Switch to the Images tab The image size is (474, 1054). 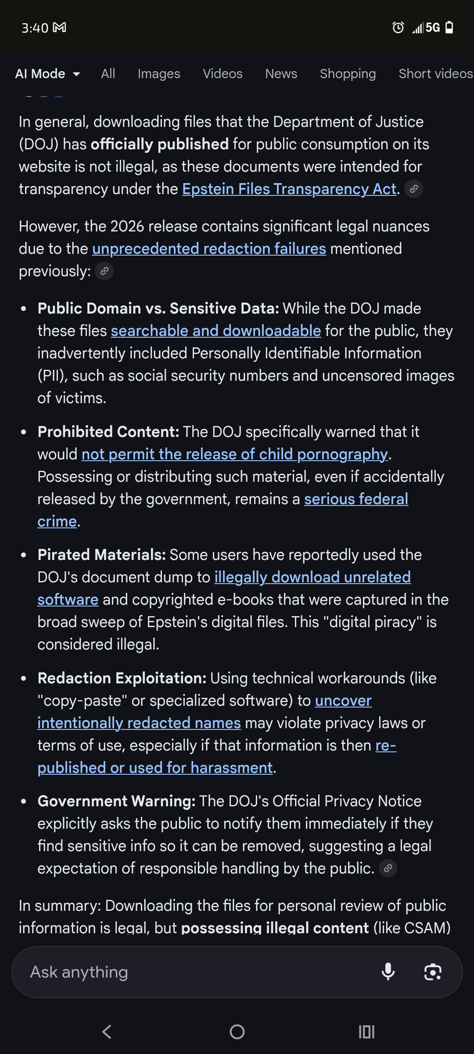tap(159, 74)
